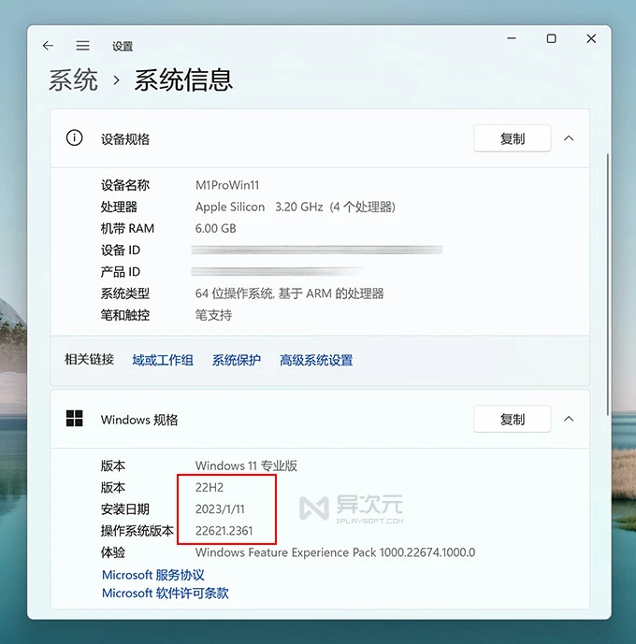The width and height of the screenshot is (636, 644).
Task: Open 系统保护 link
Action: (x=237, y=360)
